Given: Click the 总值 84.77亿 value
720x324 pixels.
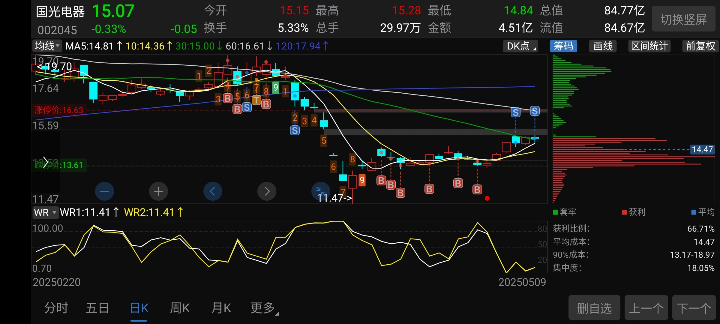Looking at the screenshot, I should (625, 10).
